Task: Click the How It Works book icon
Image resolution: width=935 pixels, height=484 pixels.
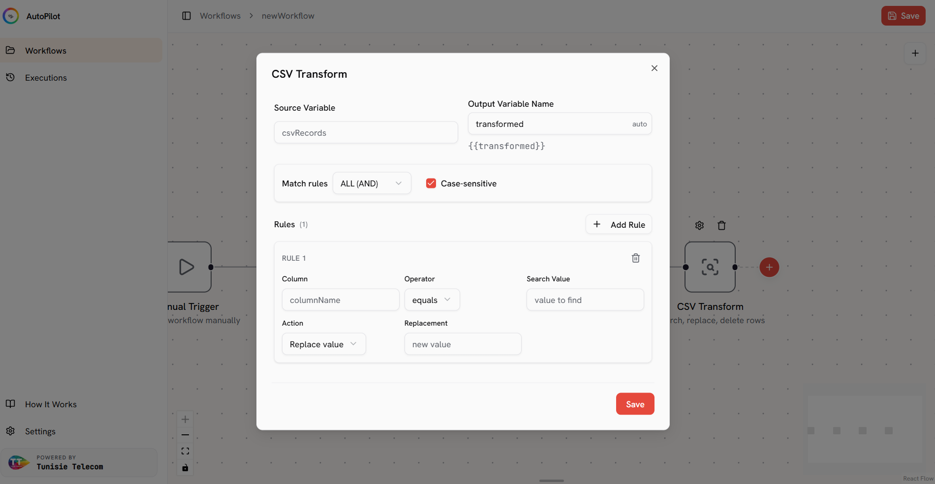Action: tap(10, 404)
